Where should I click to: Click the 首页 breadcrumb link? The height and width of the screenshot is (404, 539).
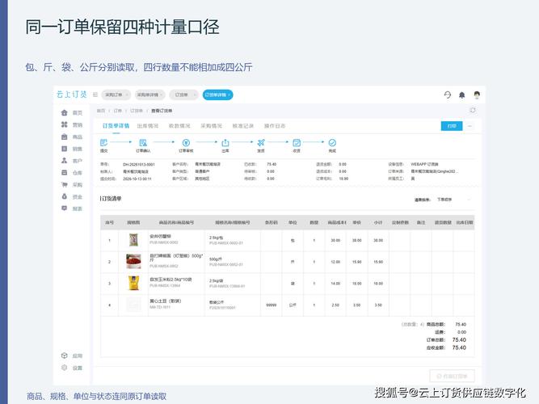pos(101,111)
